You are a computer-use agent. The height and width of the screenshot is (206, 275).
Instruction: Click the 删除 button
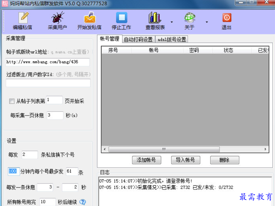224,160
